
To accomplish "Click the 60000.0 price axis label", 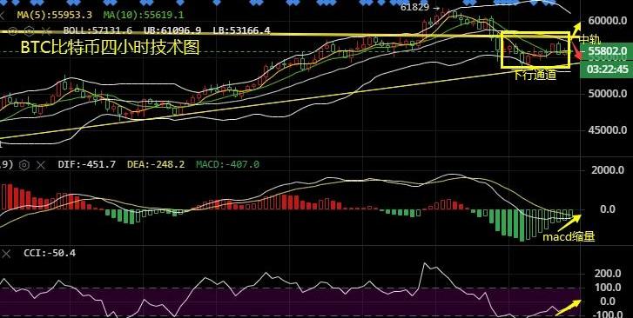I will coord(608,21).
